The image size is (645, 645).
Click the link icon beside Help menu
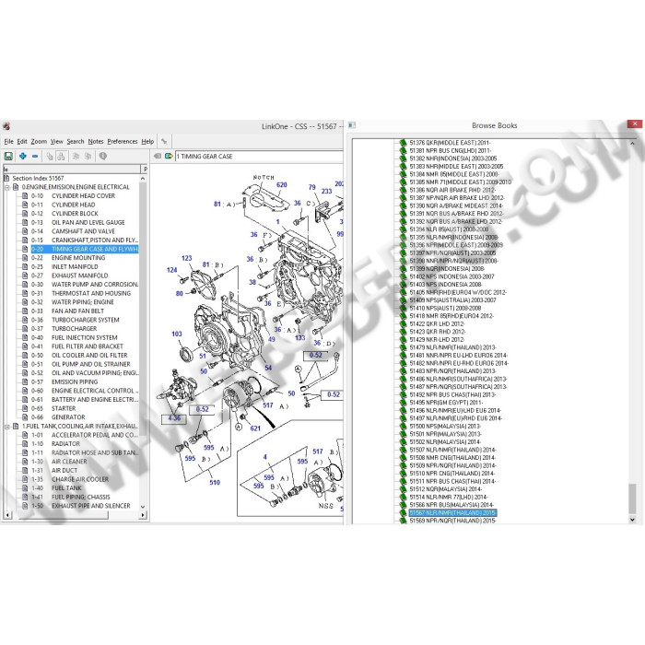tap(164, 142)
